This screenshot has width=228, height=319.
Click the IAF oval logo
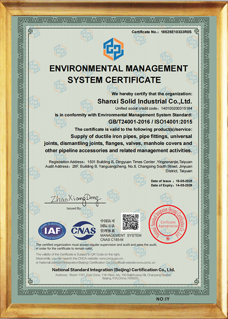tap(52, 231)
